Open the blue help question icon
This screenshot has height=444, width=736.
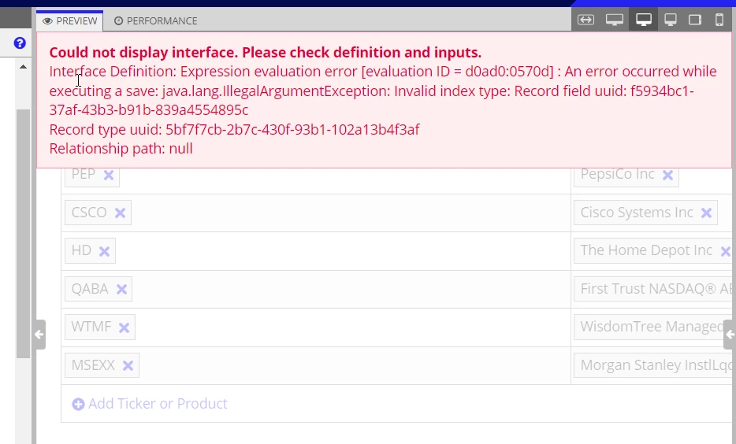click(x=20, y=43)
